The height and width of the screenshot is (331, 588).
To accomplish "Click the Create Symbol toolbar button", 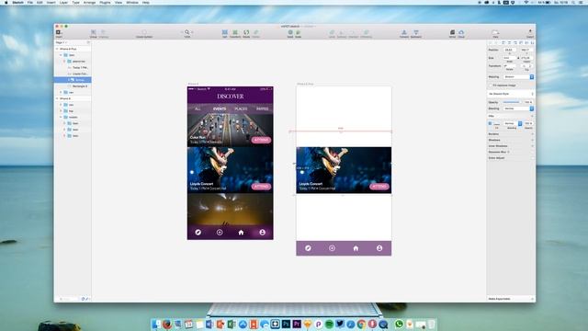I will [144, 33].
